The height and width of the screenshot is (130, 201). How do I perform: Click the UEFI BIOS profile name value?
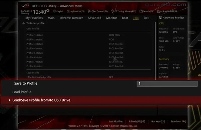click(114, 35)
